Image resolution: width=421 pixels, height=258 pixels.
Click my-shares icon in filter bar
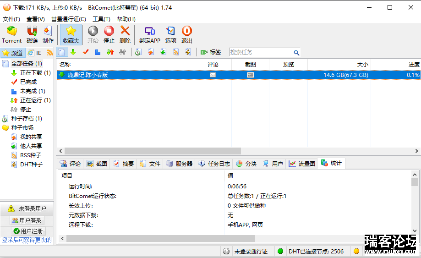click(151, 52)
